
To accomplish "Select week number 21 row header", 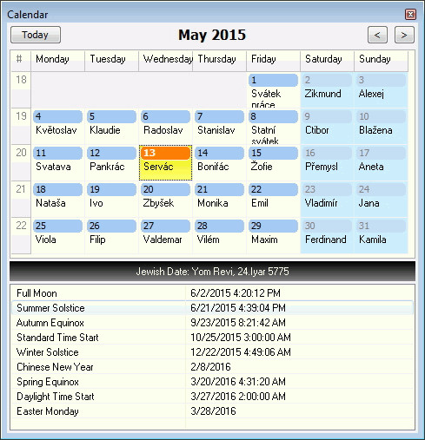I will 21,200.
